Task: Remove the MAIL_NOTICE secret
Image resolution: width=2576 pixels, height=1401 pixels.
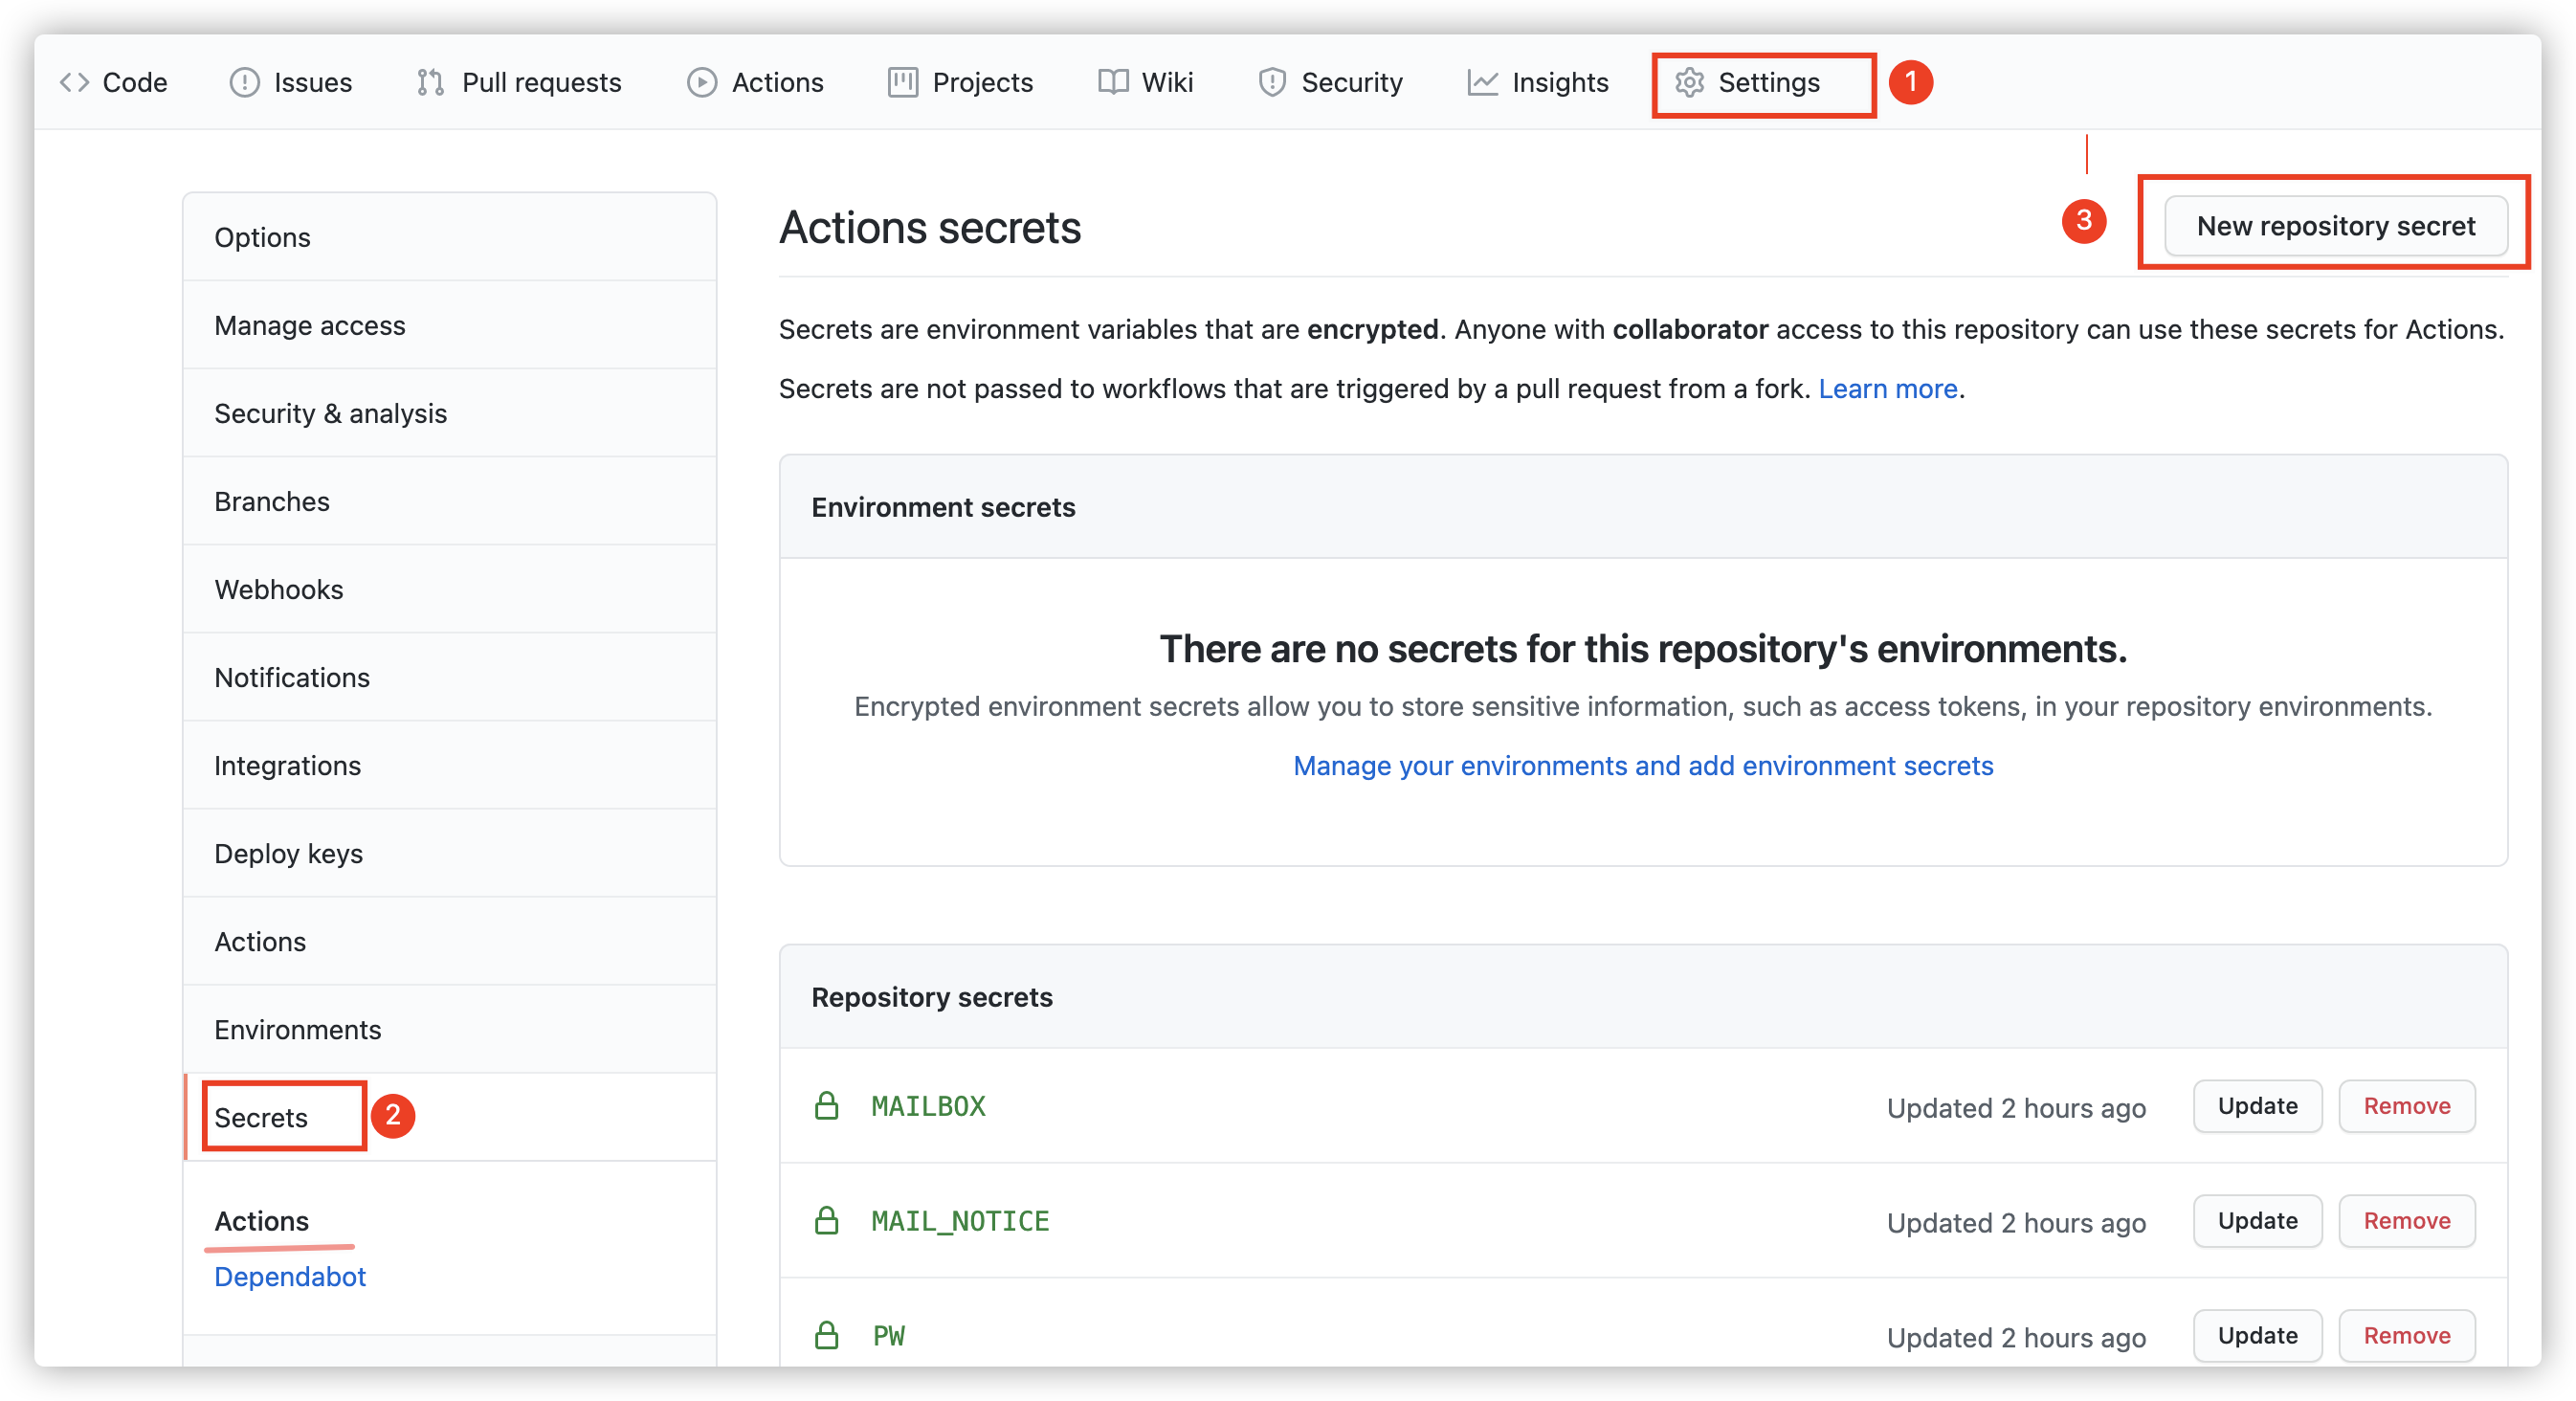Action: [2406, 1221]
